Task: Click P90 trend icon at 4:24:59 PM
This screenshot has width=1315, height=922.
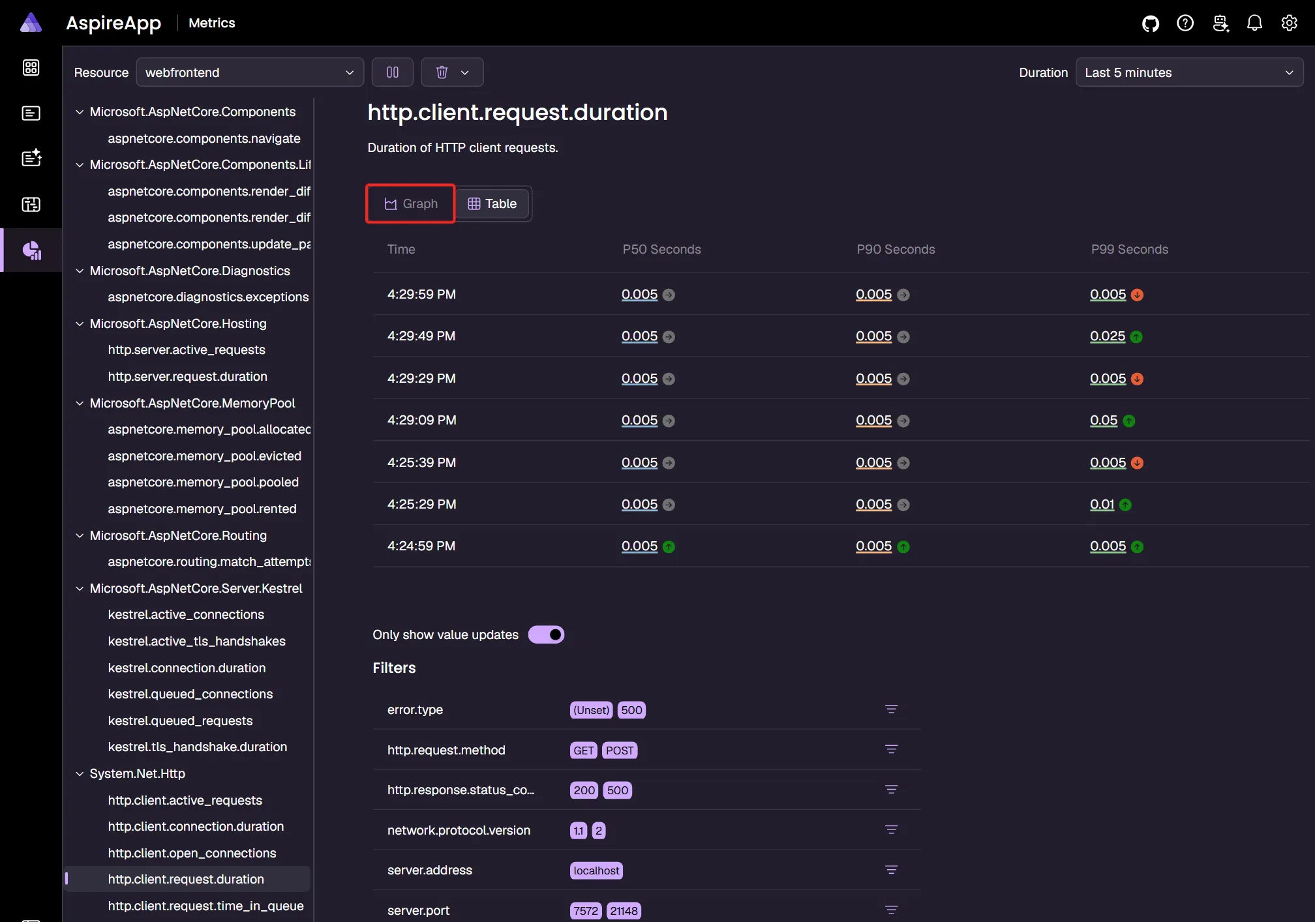Action: tap(903, 547)
